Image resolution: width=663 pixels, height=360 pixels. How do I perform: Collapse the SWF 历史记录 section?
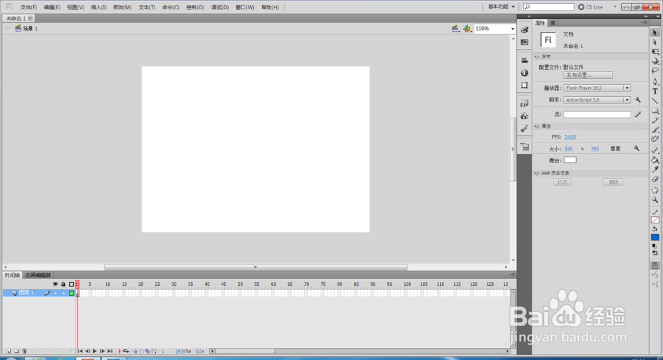tap(537, 174)
